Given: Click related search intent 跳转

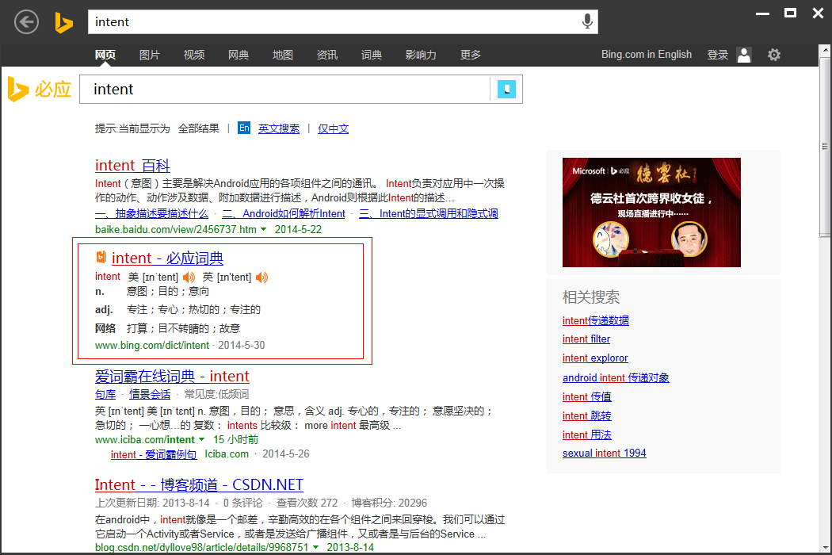Looking at the screenshot, I should click(x=587, y=415).
